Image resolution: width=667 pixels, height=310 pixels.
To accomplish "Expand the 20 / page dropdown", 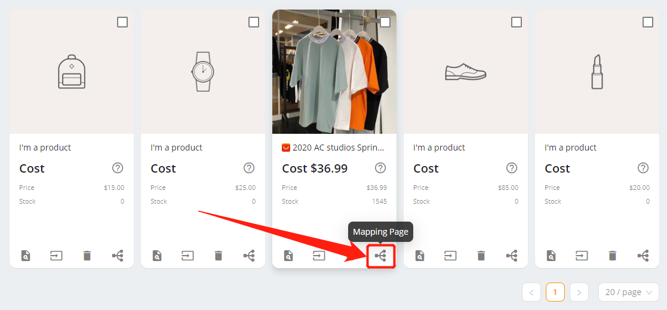I will click(629, 292).
